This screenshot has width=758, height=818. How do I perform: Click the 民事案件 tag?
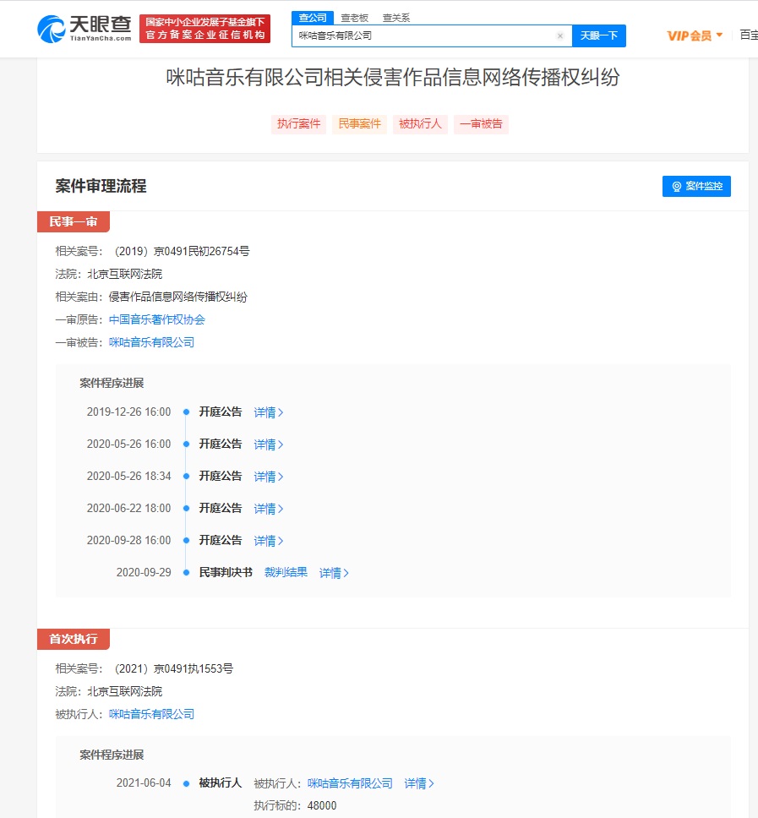pyautogui.click(x=359, y=124)
